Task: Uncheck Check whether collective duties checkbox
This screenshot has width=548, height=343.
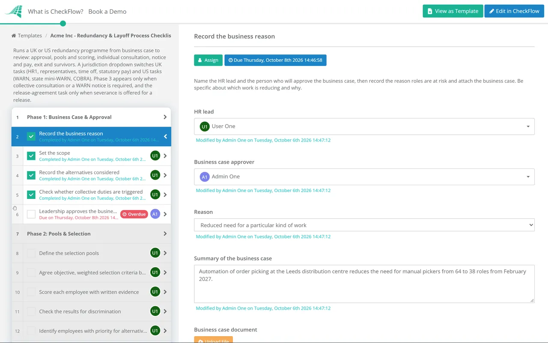Action: pos(31,195)
